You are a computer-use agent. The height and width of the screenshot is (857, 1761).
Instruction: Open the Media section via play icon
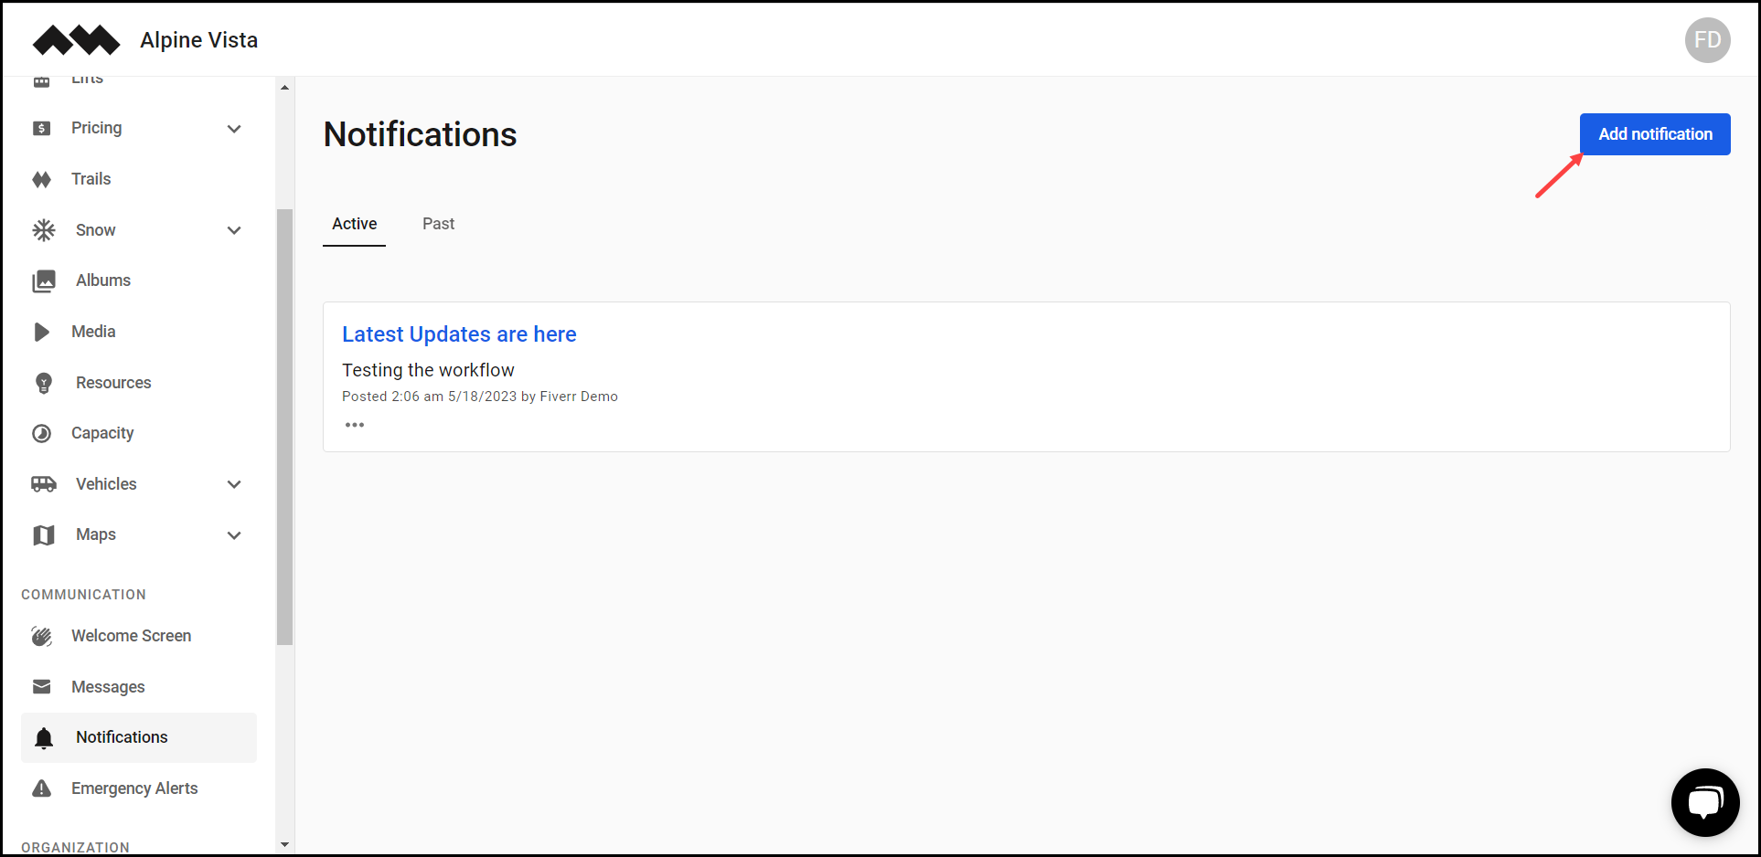(x=43, y=332)
